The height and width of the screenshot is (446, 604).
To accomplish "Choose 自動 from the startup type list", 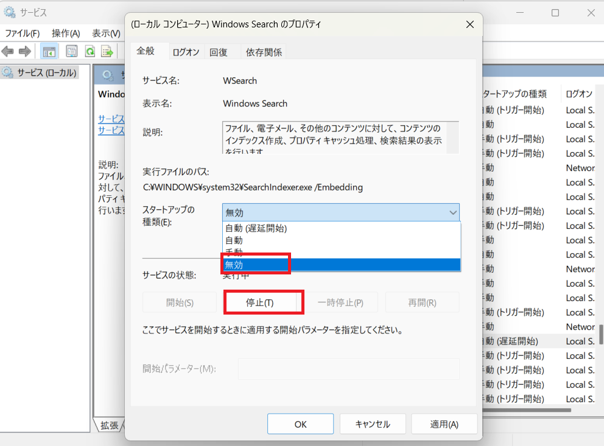I will click(x=342, y=240).
